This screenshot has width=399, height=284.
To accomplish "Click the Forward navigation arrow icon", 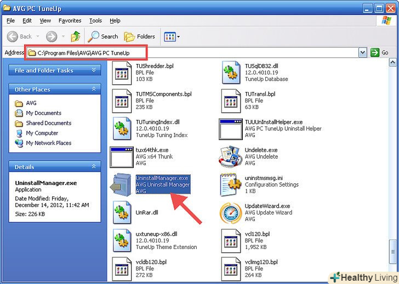I will click(x=52, y=37).
